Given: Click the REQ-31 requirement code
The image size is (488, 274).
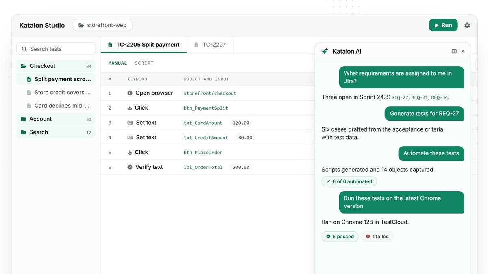Looking at the screenshot, I should point(420,97).
